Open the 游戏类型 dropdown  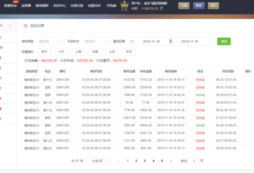click(51, 42)
